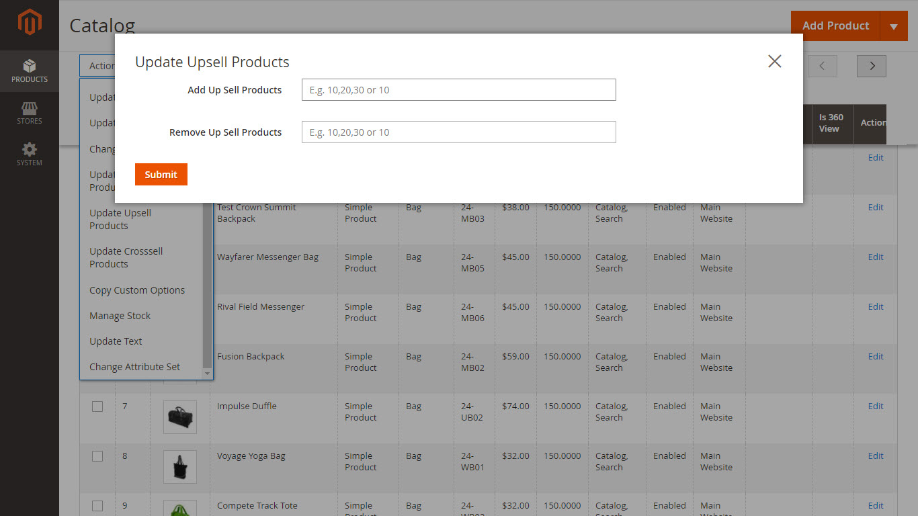Go to previous page arrow
Screen dimensions: 918x516
click(x=822, y=66)
